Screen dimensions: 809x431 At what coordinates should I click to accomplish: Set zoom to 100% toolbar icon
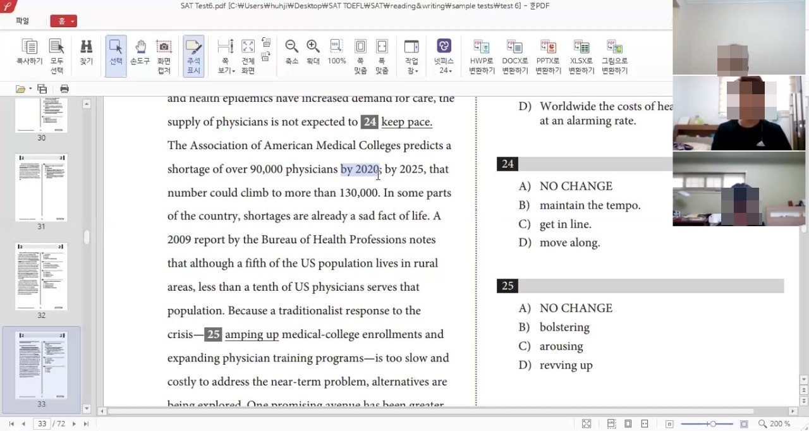click(x=337, y=52)
